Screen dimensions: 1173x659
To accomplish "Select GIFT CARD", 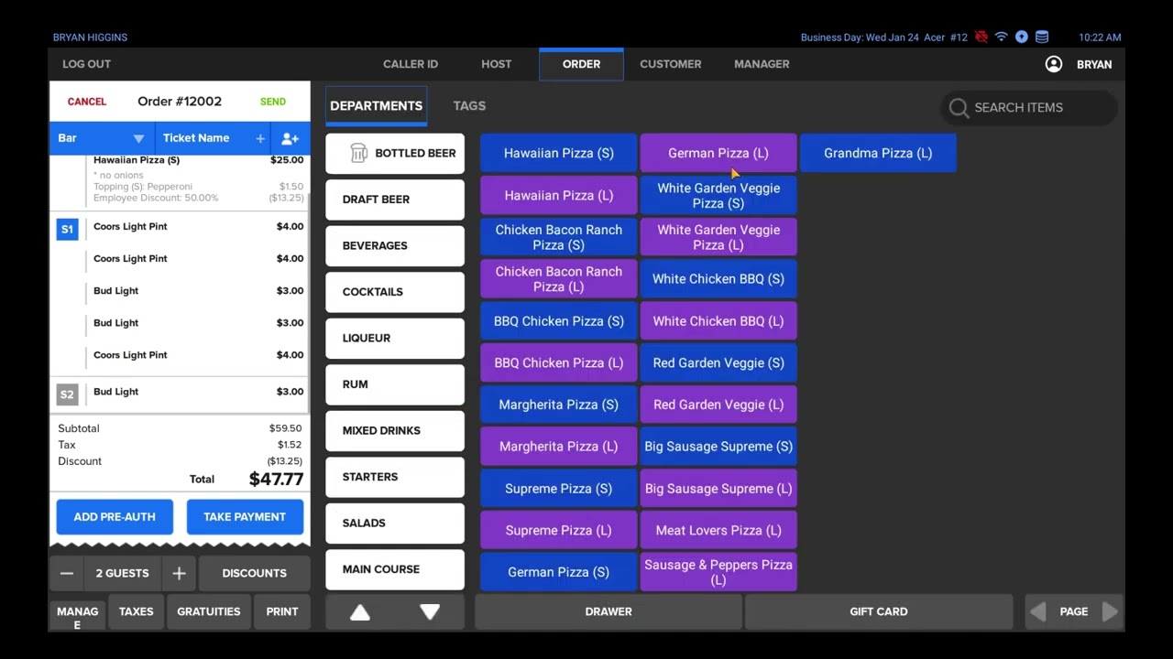I will (879, 611).
